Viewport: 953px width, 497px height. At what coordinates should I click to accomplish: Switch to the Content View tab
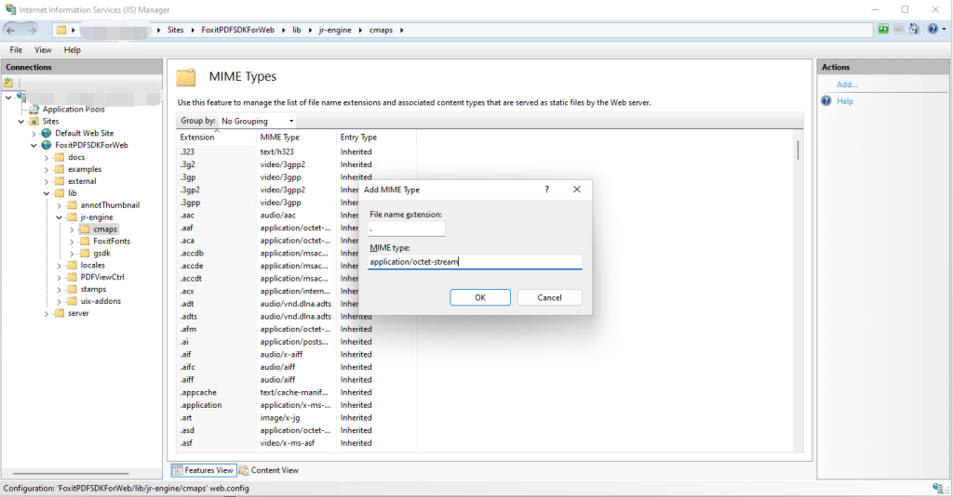click(269, 470)
